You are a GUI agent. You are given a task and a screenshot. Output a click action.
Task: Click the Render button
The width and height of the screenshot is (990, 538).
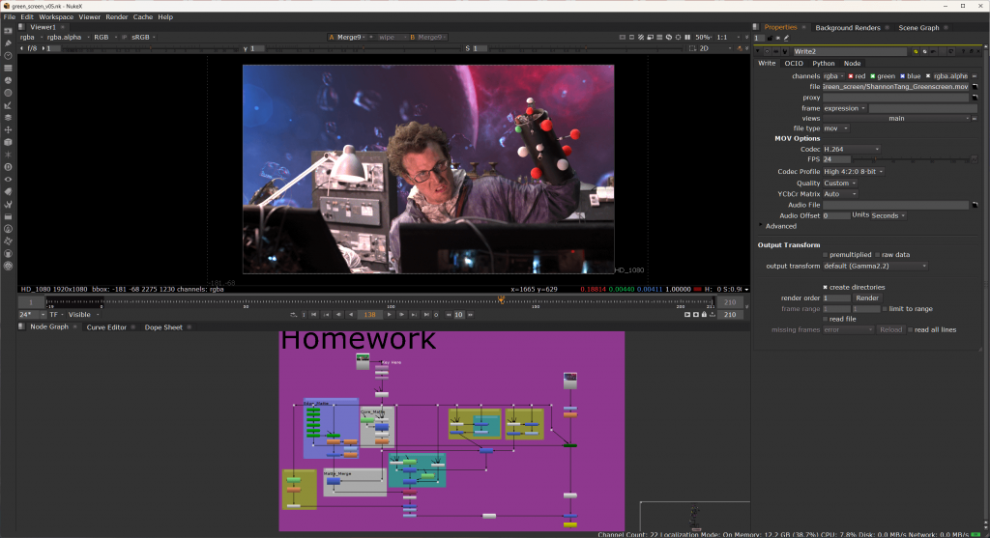[x=867, y=297]
